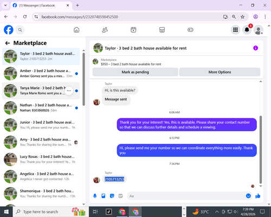Screen dimensions: 271x217
Task: Click the install app icon in address bar
Action: pos(225,17)
